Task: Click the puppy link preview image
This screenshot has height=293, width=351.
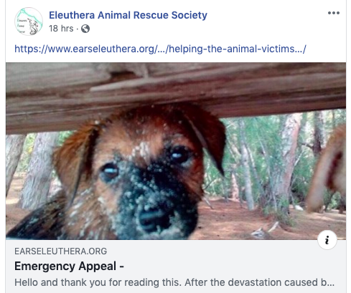Action: [x=176, y=151]
